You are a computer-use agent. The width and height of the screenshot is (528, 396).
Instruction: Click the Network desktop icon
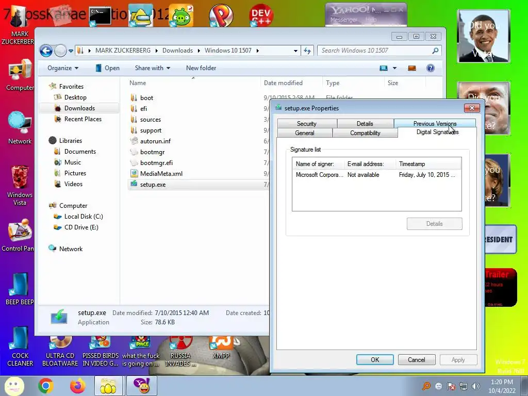coord(20,128)
